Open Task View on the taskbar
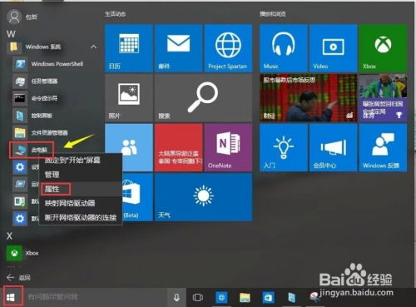Image resolution: width=416 pixels, height=307 pixels. [x=198, y=297]
